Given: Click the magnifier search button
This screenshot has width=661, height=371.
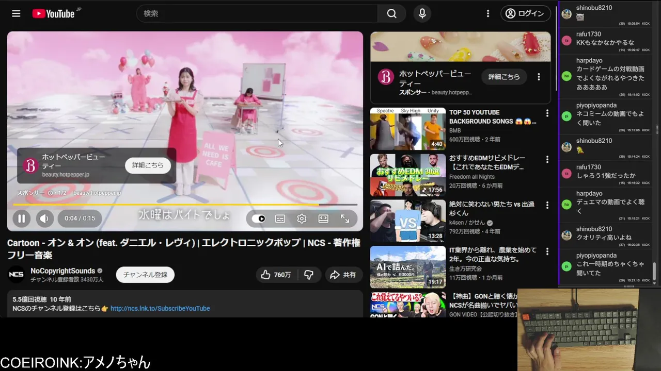Looking at the screenshot, I should pyautogui.click(x=392, y=13).
